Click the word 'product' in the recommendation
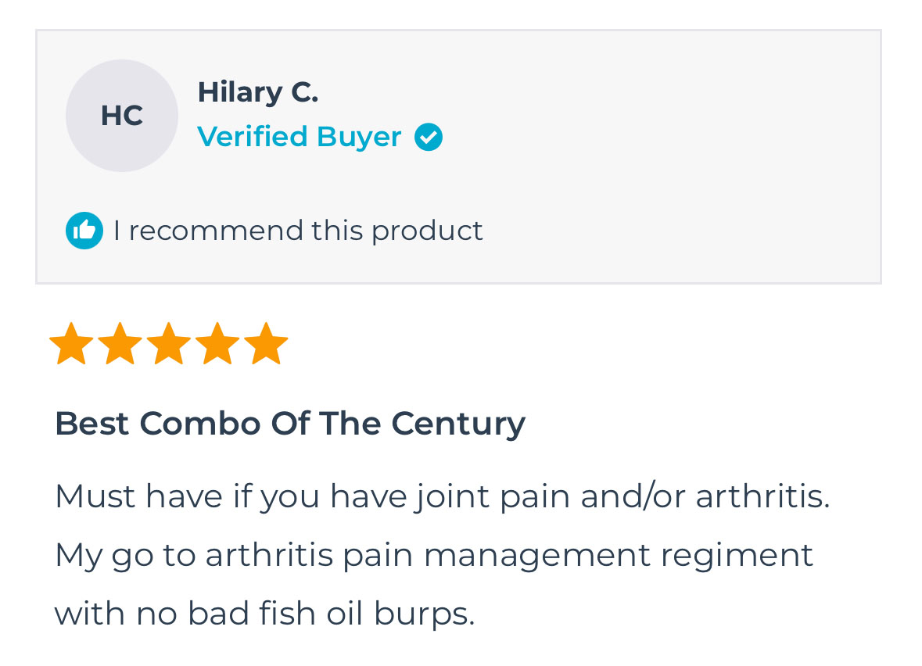 coord(427,231)
